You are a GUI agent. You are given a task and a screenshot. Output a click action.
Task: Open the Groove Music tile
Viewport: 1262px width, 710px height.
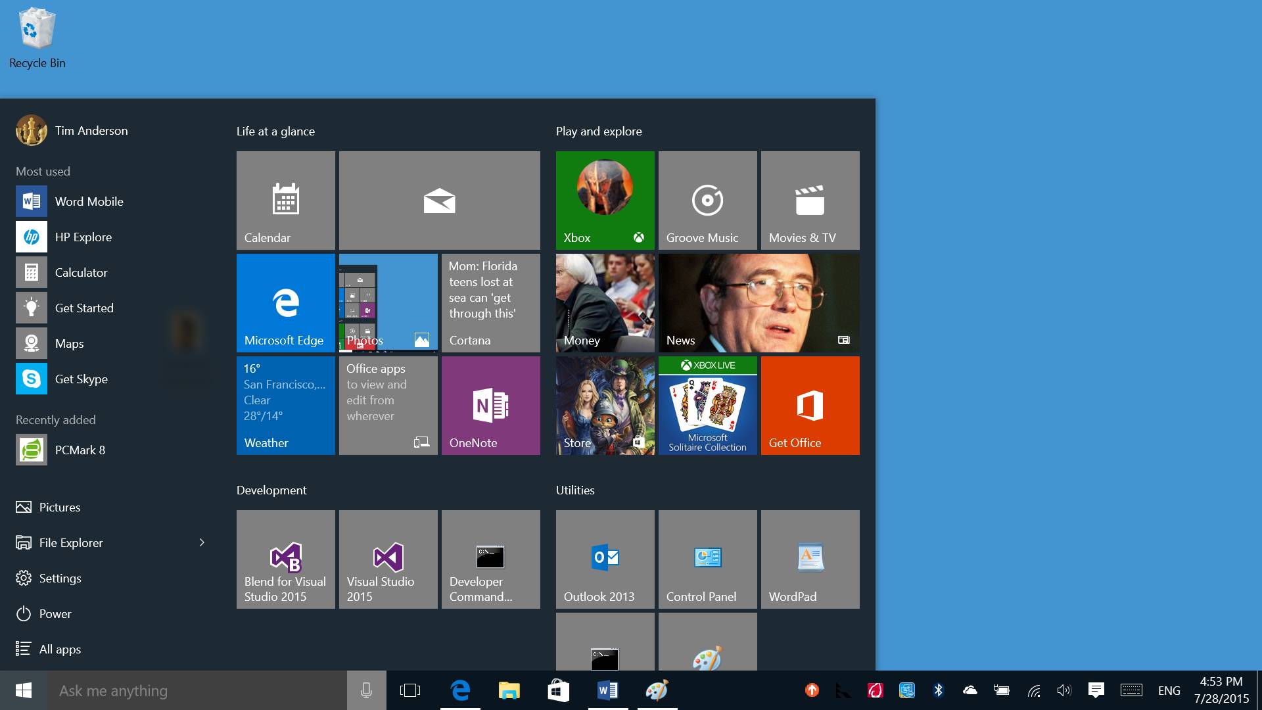pyautogui.click(x=708, y=201)
